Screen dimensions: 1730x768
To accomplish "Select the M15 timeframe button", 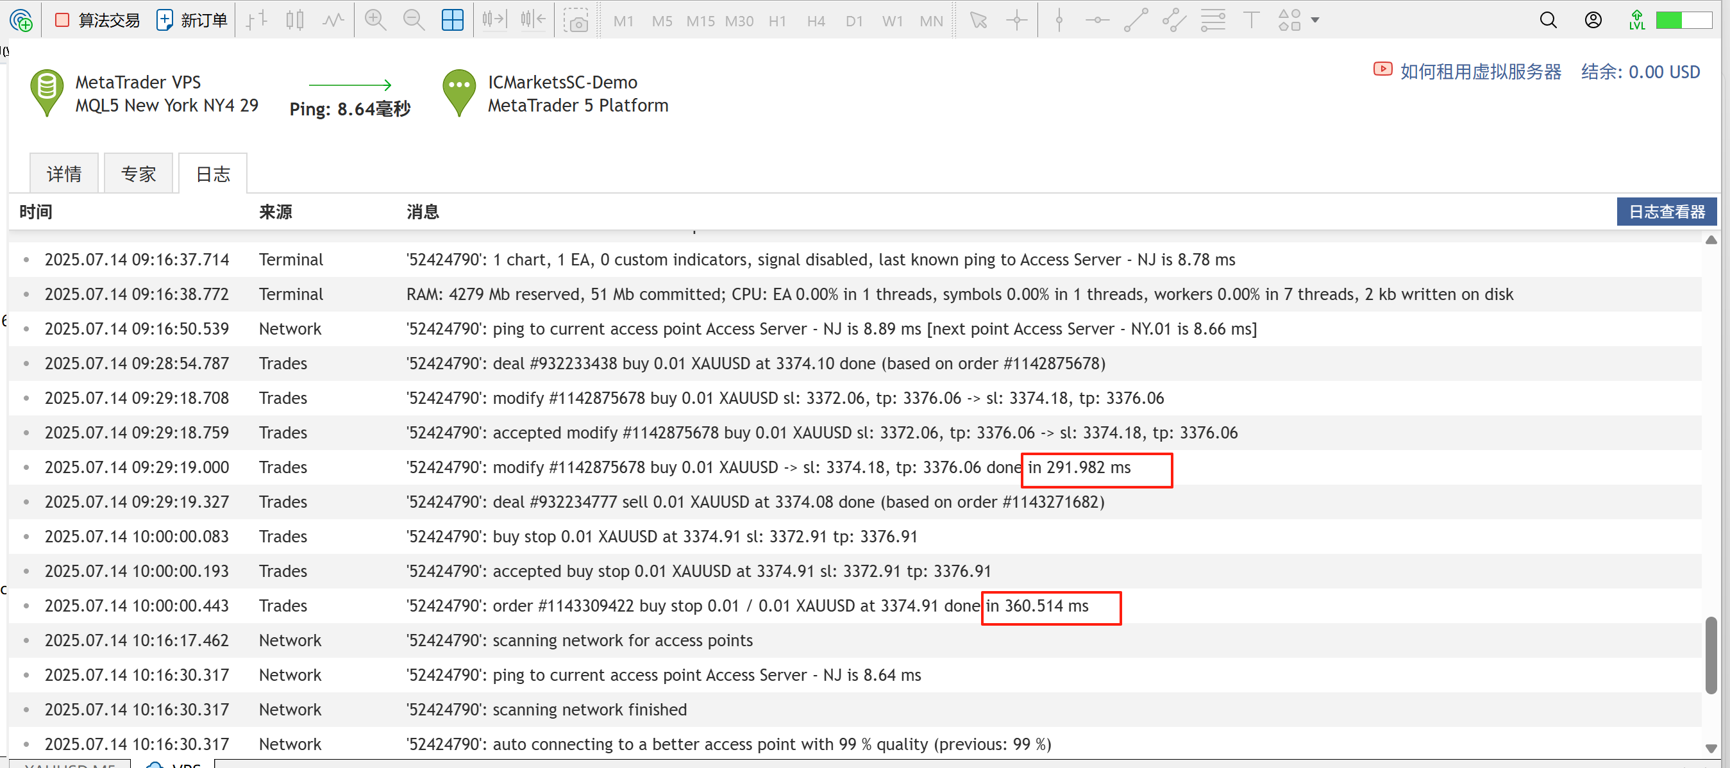I will 700,21.
